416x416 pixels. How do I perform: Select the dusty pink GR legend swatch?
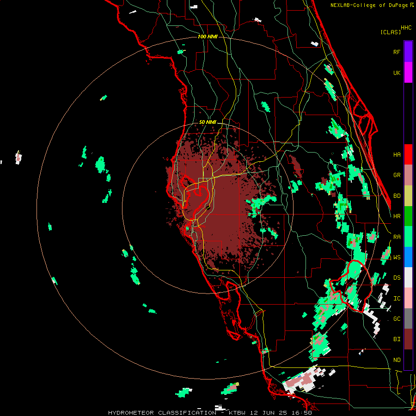[x=408, y=175]
